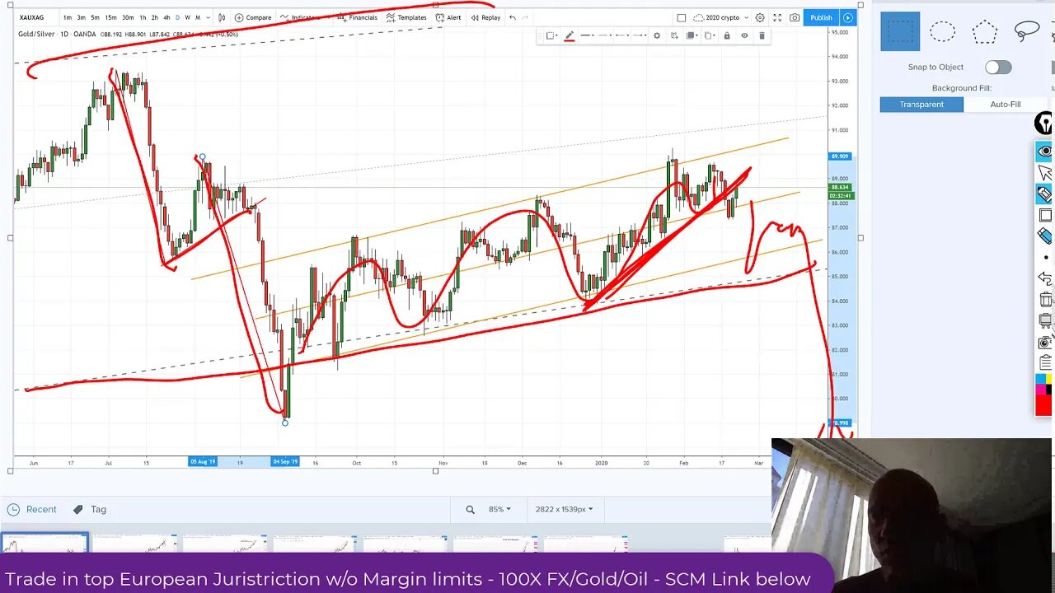Open the Recent captures tab

point(33,509)
